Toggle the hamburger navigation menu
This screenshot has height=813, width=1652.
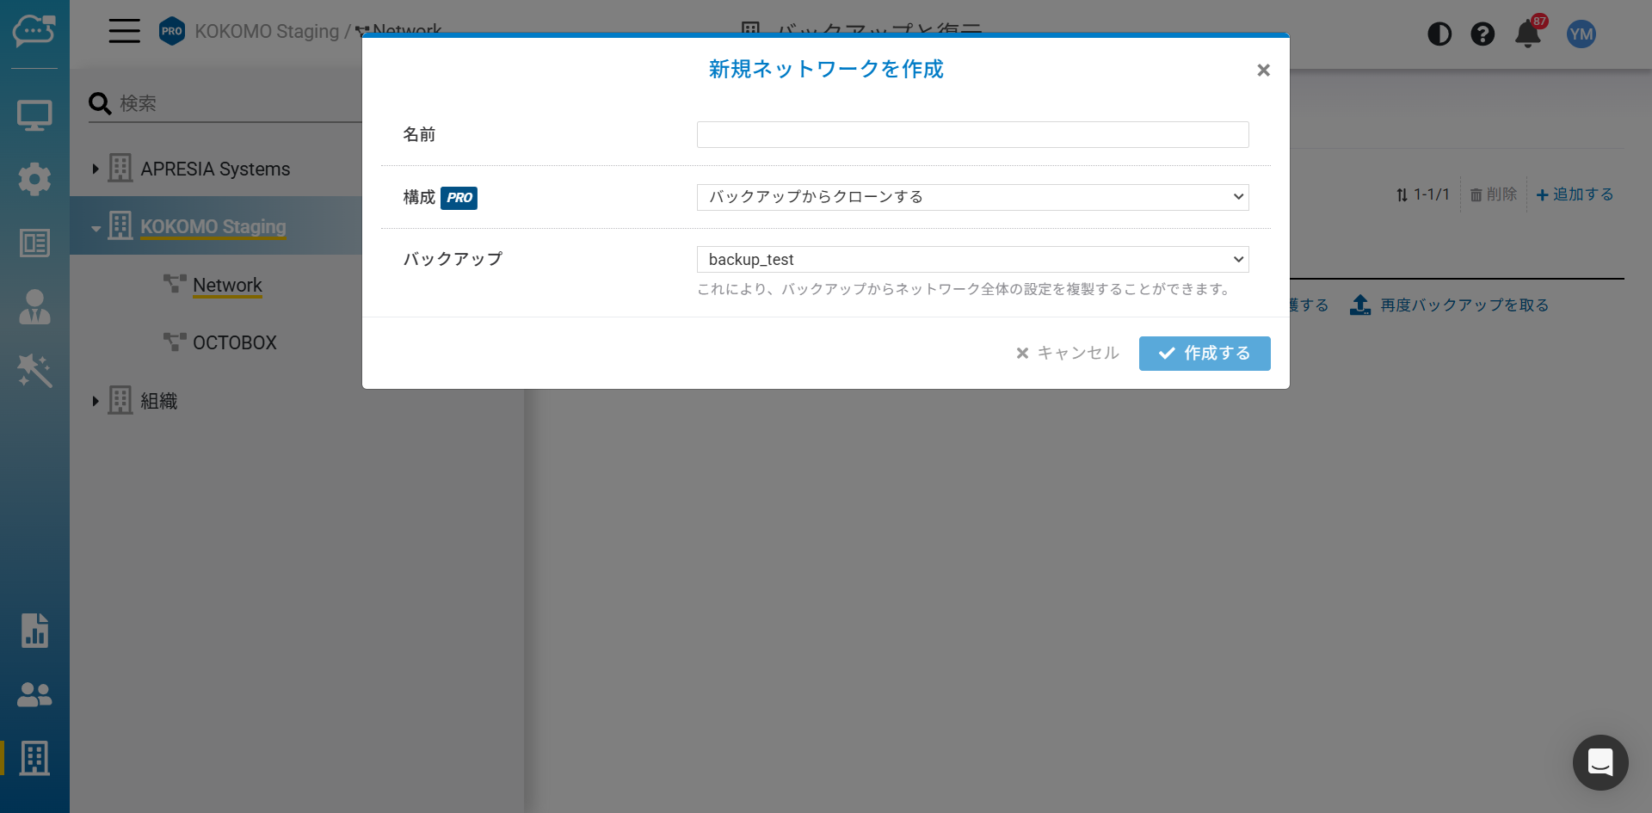tap(124, 31)
